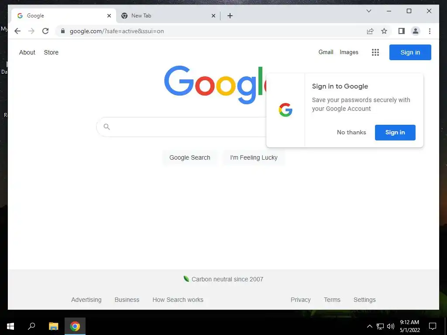Open the Chrome profile avatar icon
Image resolution: width=447 pixels, height=335 pixels.
pyautogui.click(x=416, y=31)
